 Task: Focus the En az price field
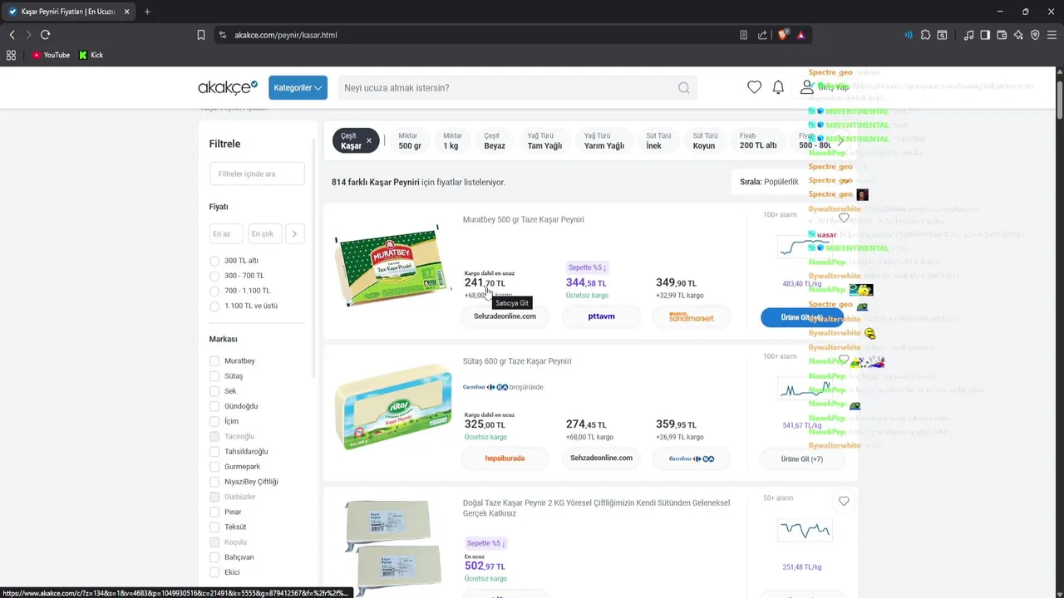[x=226, y=234]
